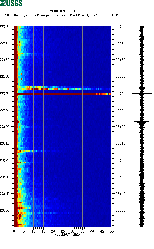Click the 30 Hz frequency tick label
Image resolution: width=154 pixels, height=249 pixels.
tap(73, 231)
